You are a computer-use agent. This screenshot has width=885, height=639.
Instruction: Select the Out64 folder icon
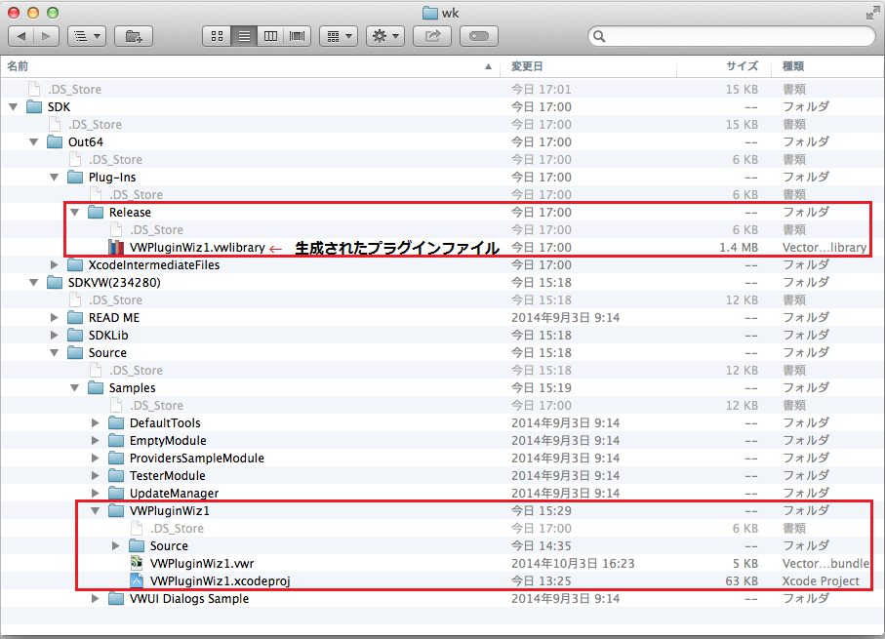(55, 141)
